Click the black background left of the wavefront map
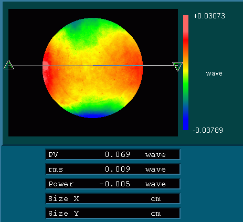Screen dimensions: 243x222 coord(25,96)
